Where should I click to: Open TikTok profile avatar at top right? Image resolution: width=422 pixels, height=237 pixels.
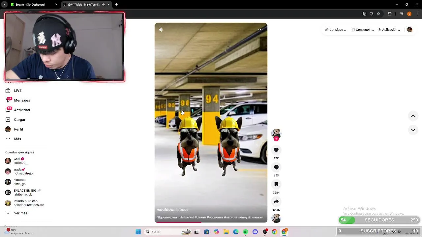[409, 30]
